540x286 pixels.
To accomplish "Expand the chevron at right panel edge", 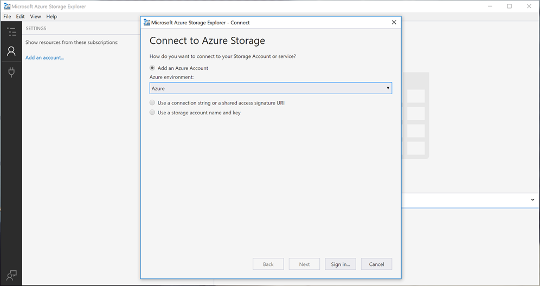I will coord(532,200).
